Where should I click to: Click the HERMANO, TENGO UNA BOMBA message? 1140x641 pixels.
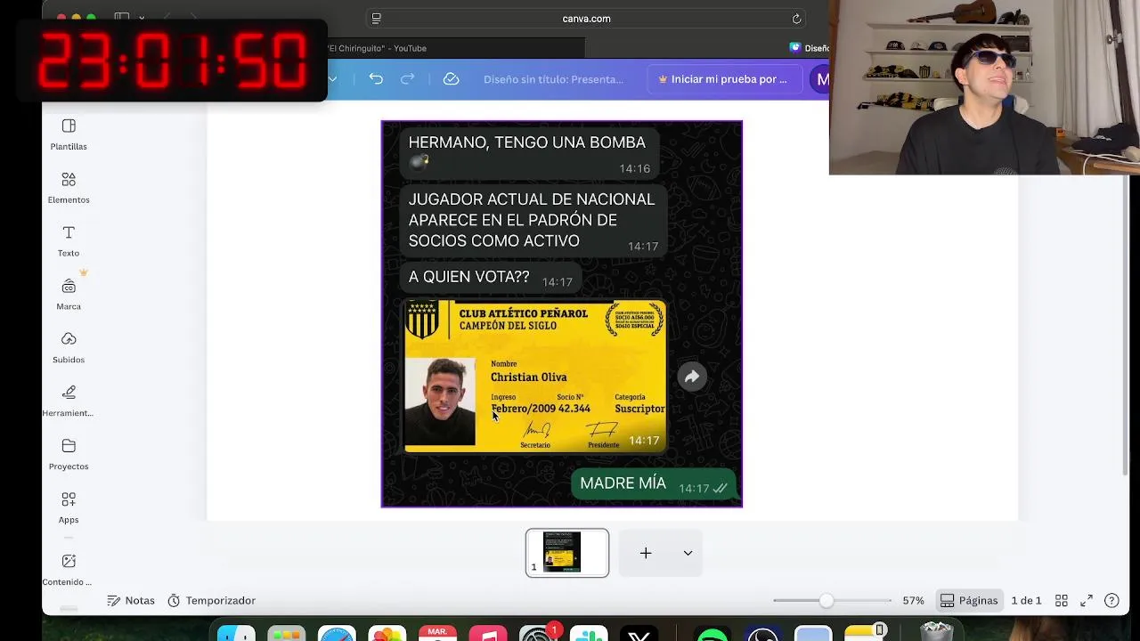click(532, 153)
